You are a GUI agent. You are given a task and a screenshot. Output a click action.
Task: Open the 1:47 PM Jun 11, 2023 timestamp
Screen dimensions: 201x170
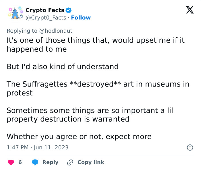point(38,147)
